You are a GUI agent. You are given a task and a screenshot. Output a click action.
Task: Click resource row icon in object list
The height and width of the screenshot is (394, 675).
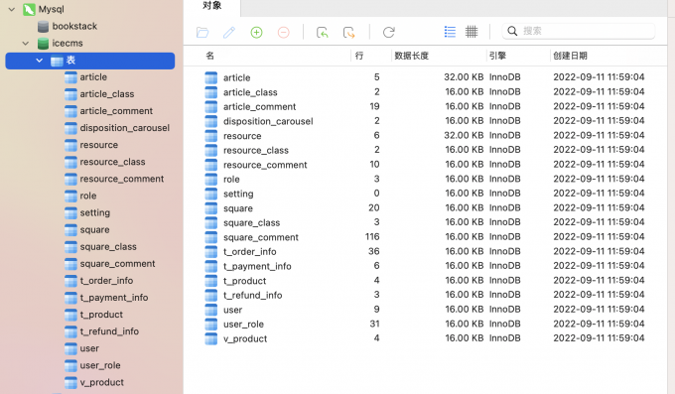point(210,136)
